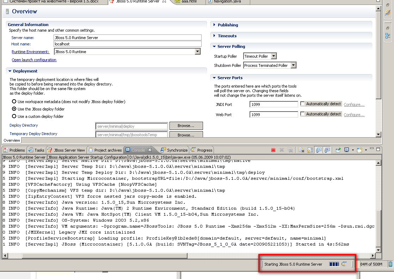Click Configure link for Web Port
This screenshot has height=279, width=394.
[x=354, y=115]
